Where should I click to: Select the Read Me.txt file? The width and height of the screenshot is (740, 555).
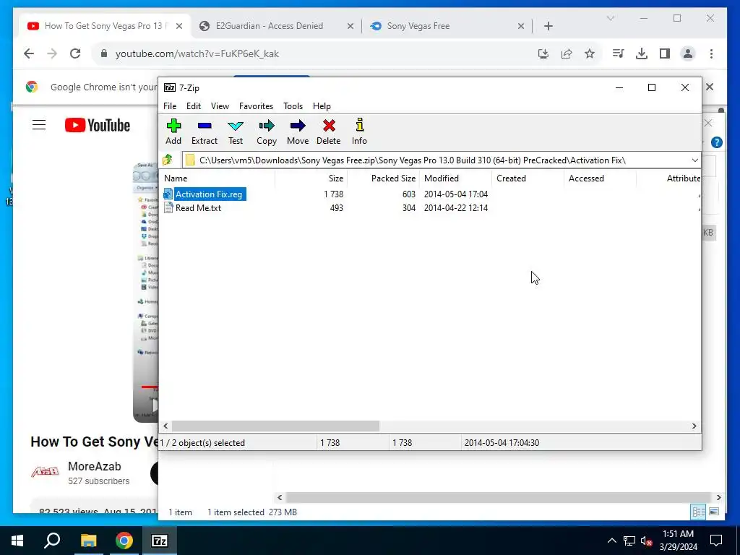pos(198,207)
